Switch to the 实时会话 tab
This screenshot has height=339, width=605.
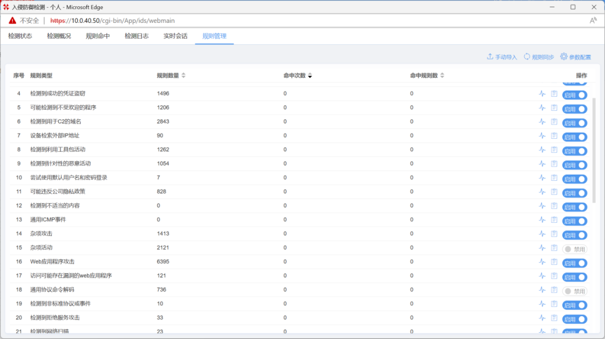[x=175, y=36]
